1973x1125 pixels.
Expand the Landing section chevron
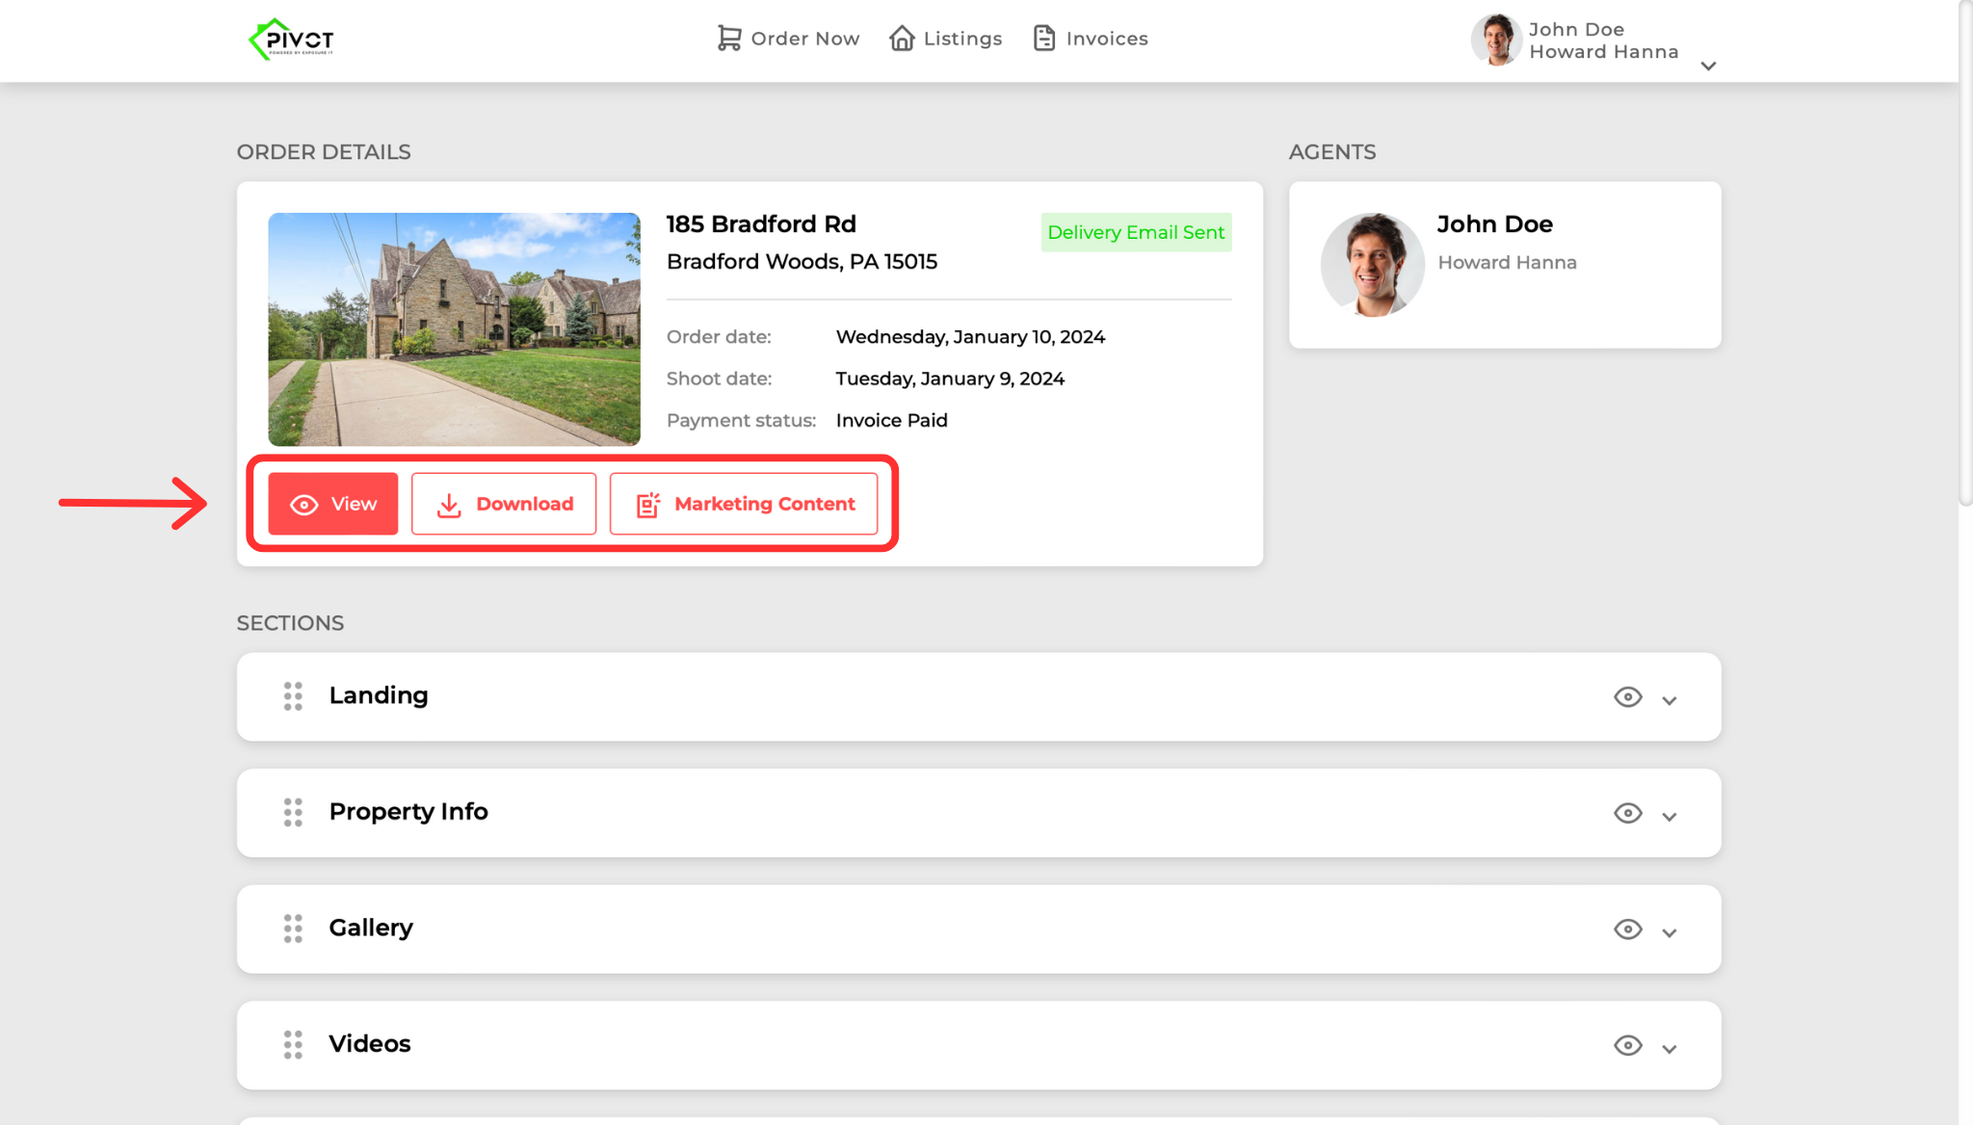coord(1670,700)
